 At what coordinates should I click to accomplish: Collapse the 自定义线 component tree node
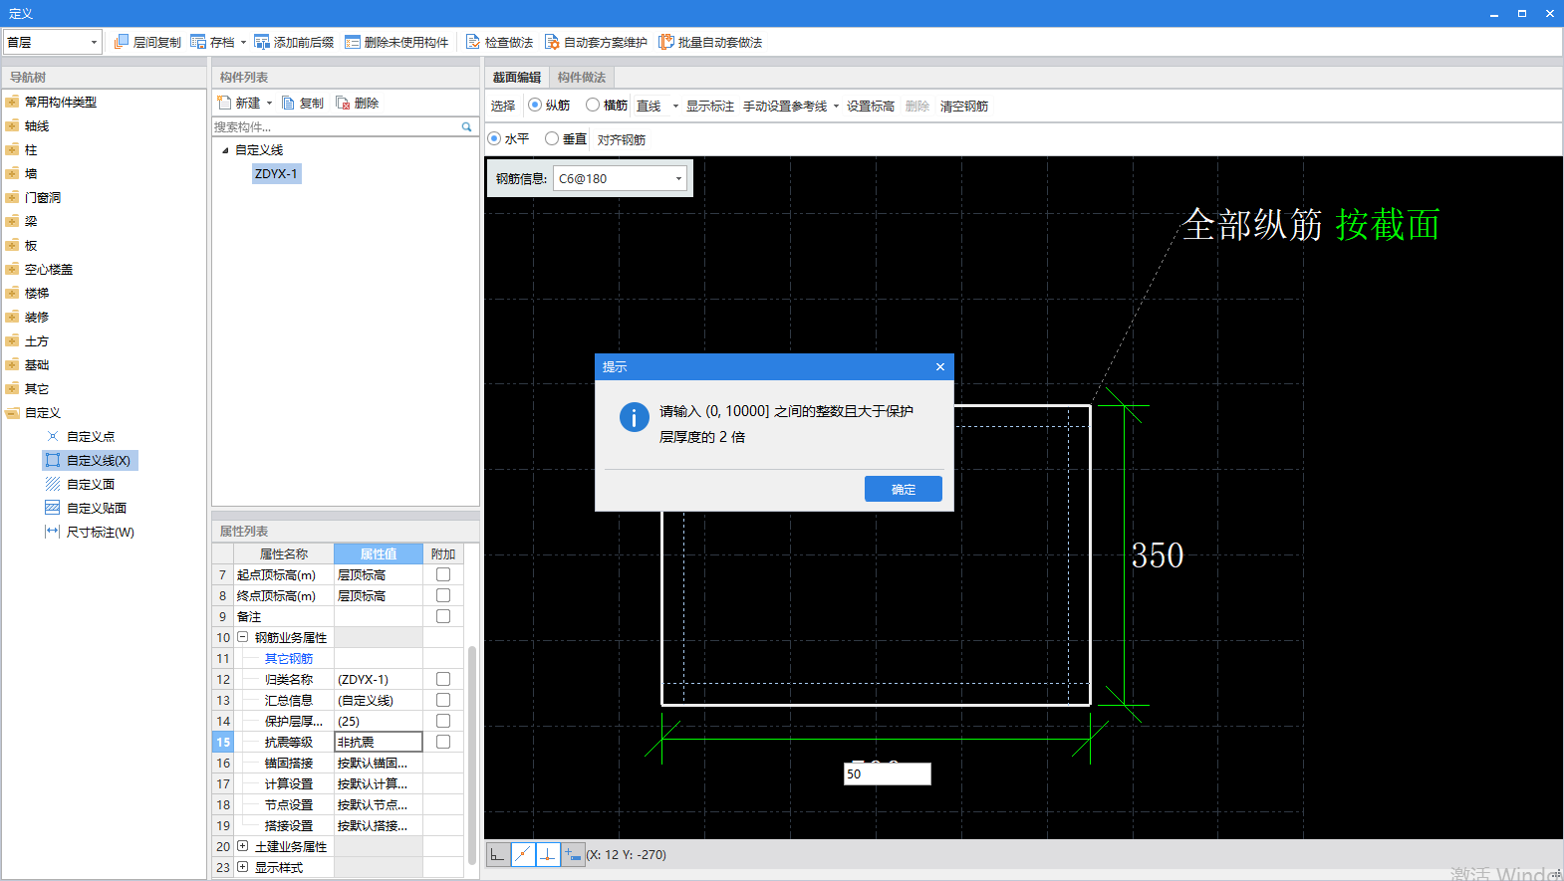click(225, 150)
